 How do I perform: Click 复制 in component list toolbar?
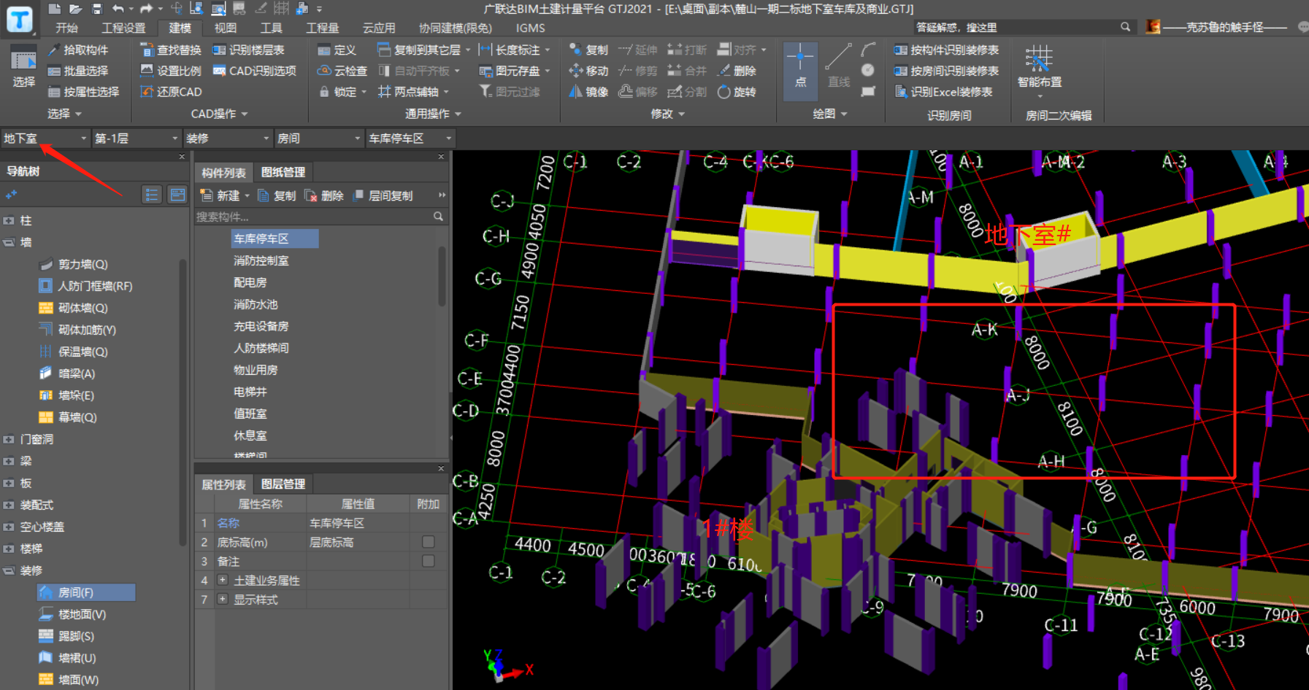tap(277, 195)
